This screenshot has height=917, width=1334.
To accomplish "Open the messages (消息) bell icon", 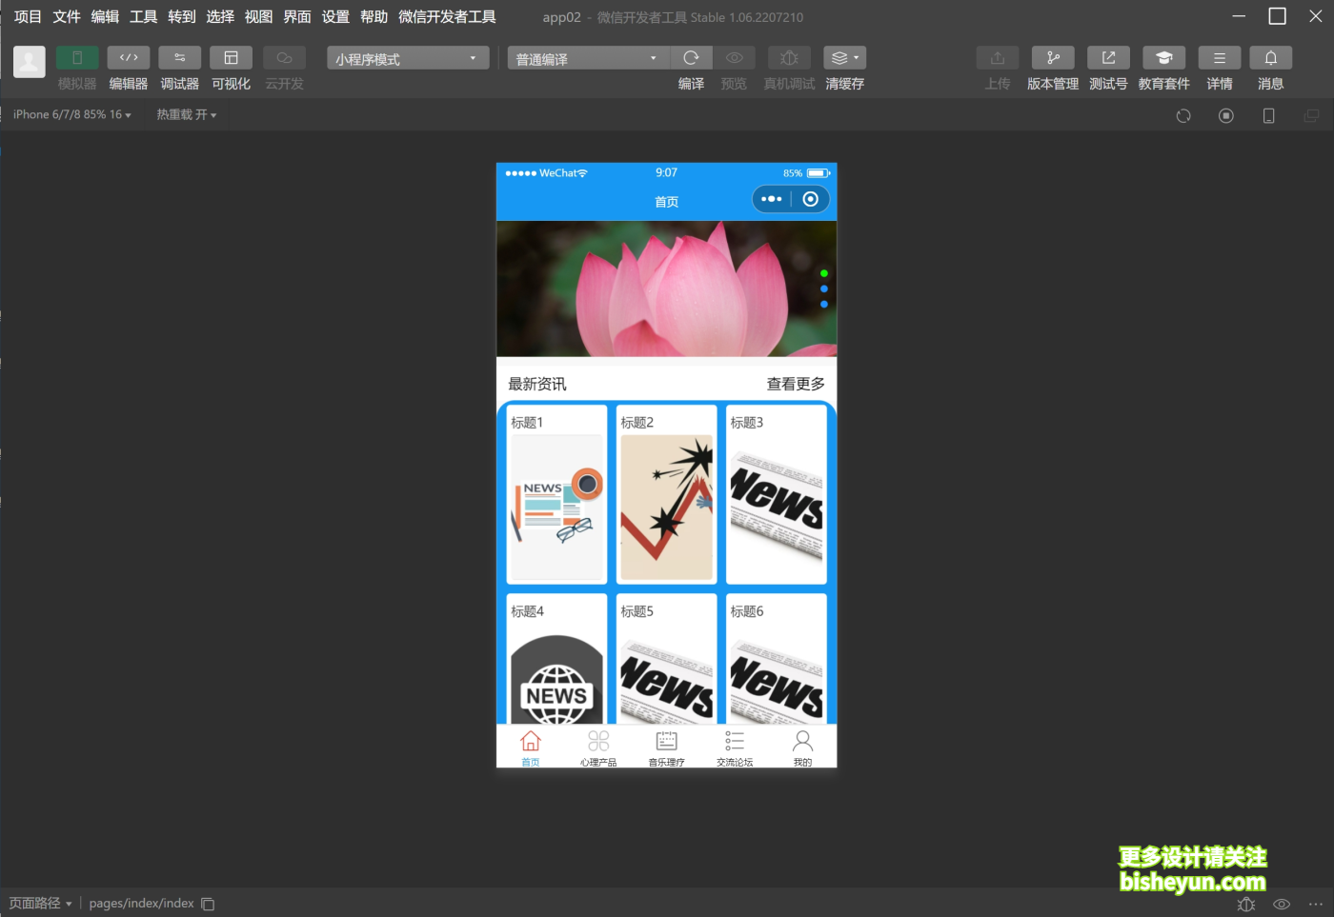I will [x=1270, y=58].
